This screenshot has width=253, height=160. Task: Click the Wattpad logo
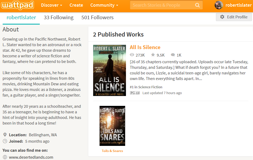18,5
